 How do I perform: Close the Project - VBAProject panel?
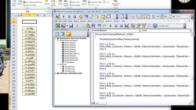88,30
